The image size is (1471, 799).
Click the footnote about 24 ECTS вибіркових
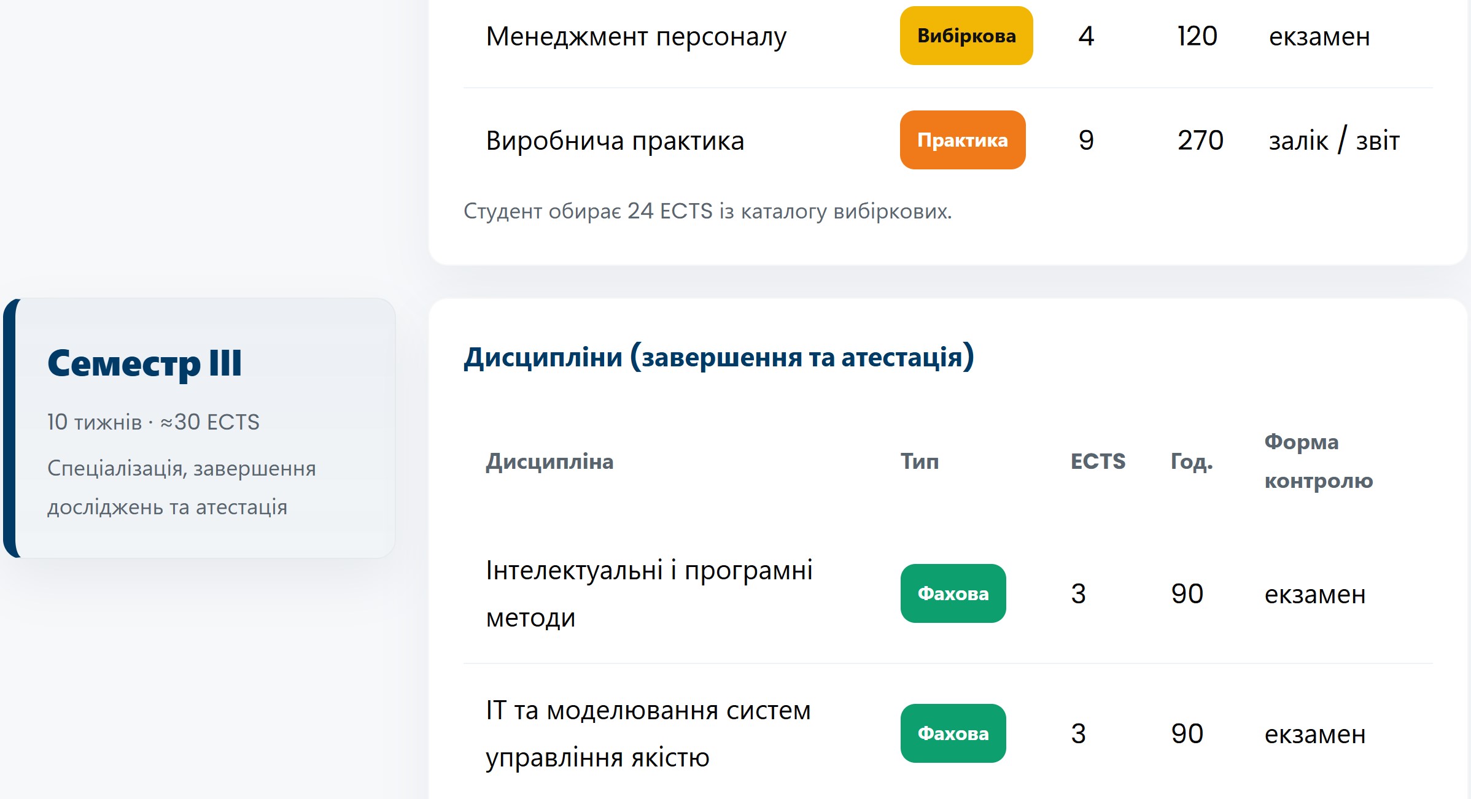pos(707,211)
